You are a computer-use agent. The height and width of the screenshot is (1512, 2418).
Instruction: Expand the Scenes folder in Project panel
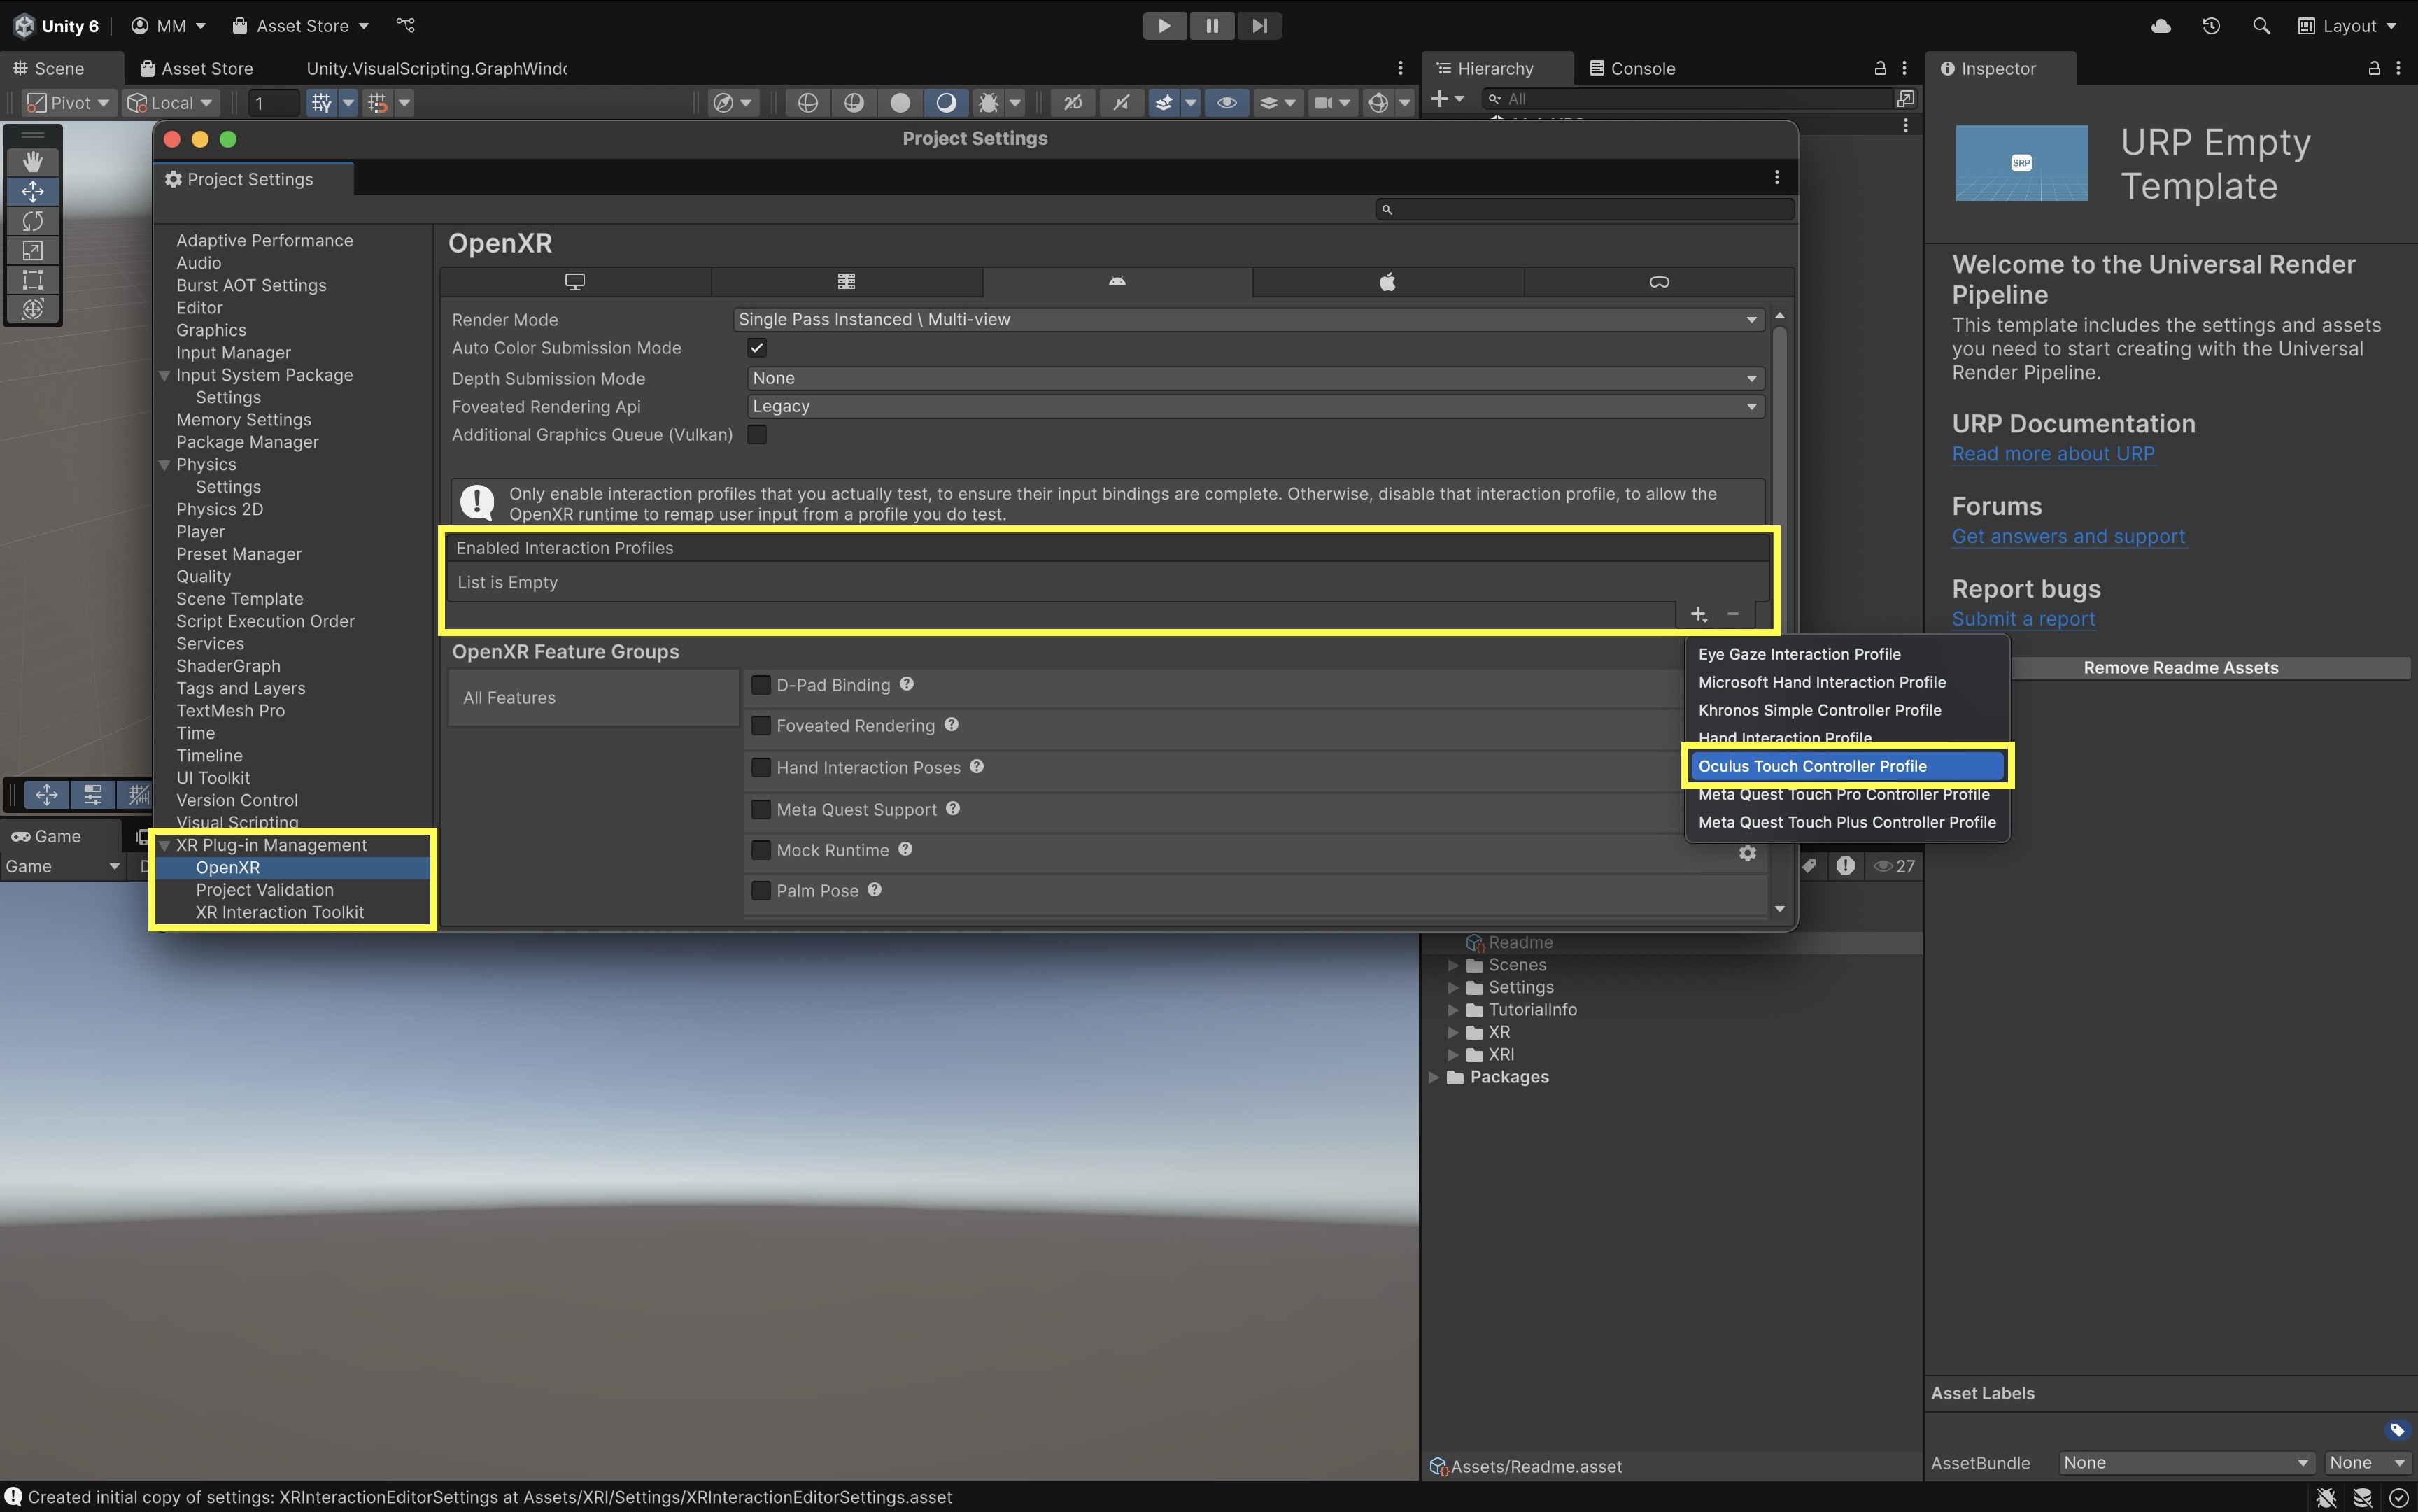(x=1454, y=965)
